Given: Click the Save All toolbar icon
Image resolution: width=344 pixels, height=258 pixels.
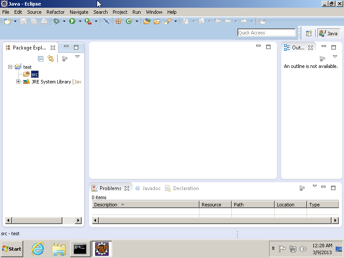Looking at the screenshot, I should 34,21.
